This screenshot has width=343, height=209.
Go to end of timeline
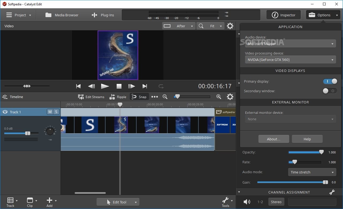(x=145, y=86)
